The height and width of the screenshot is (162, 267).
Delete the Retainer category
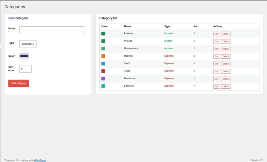pyautogui.click(x=226, y=34)
